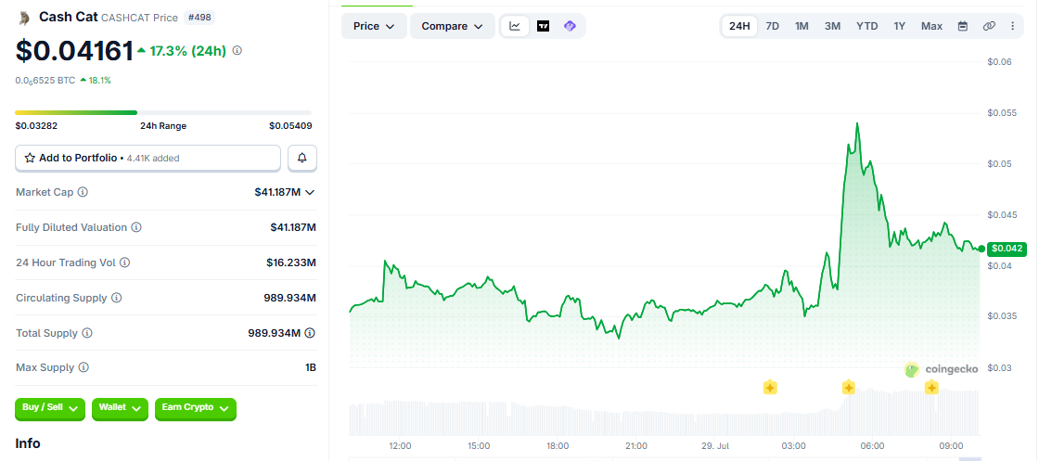Select the 1Y time range
Image resolution: width=1039 pixels, height=461 pixels.
(x=899, y=27)
